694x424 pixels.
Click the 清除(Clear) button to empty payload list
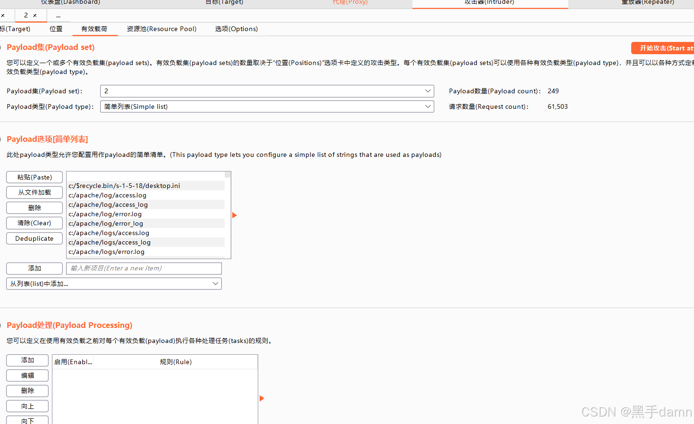pos(34,222)
